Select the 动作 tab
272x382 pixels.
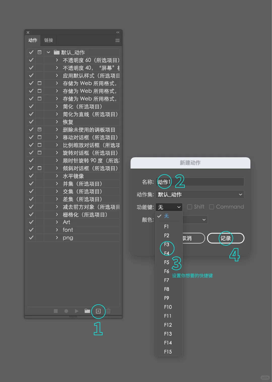(32, 40)
